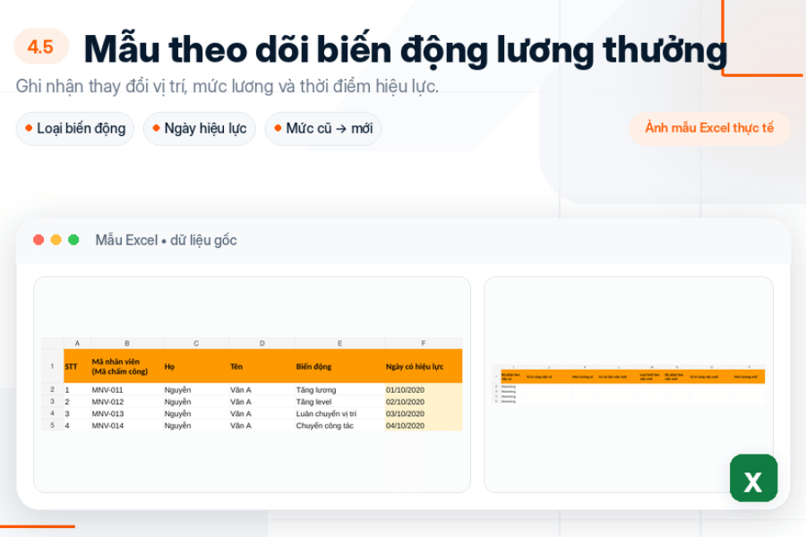Click the 'STT' header cell
The width and height of the screenshot is (806, 537).
tap(77, 366)
